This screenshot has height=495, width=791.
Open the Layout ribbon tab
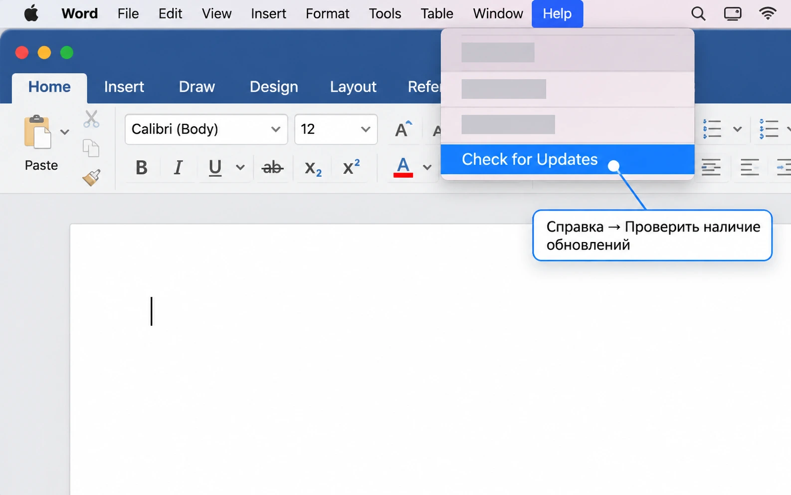click(353, 87)
